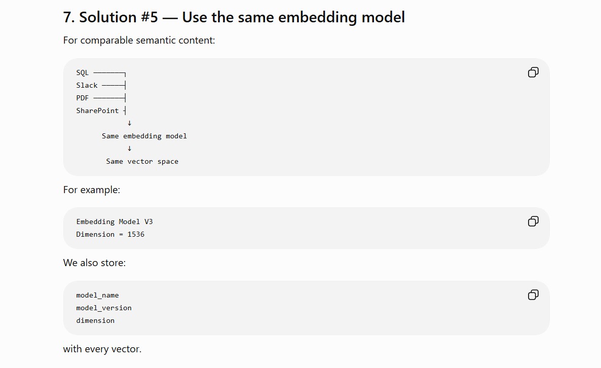Click the 'Dimension = 1536' code line
This screenshot has height=368, width=601.
[110, 234]
